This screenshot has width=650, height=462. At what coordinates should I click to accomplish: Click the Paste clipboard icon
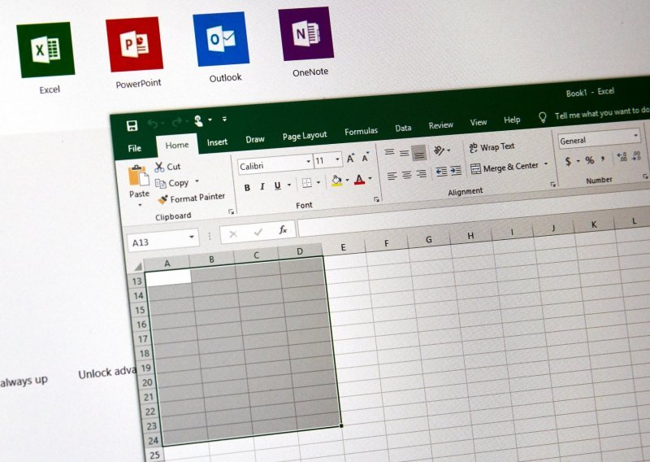pyautogui.click(x=138, y=176)
